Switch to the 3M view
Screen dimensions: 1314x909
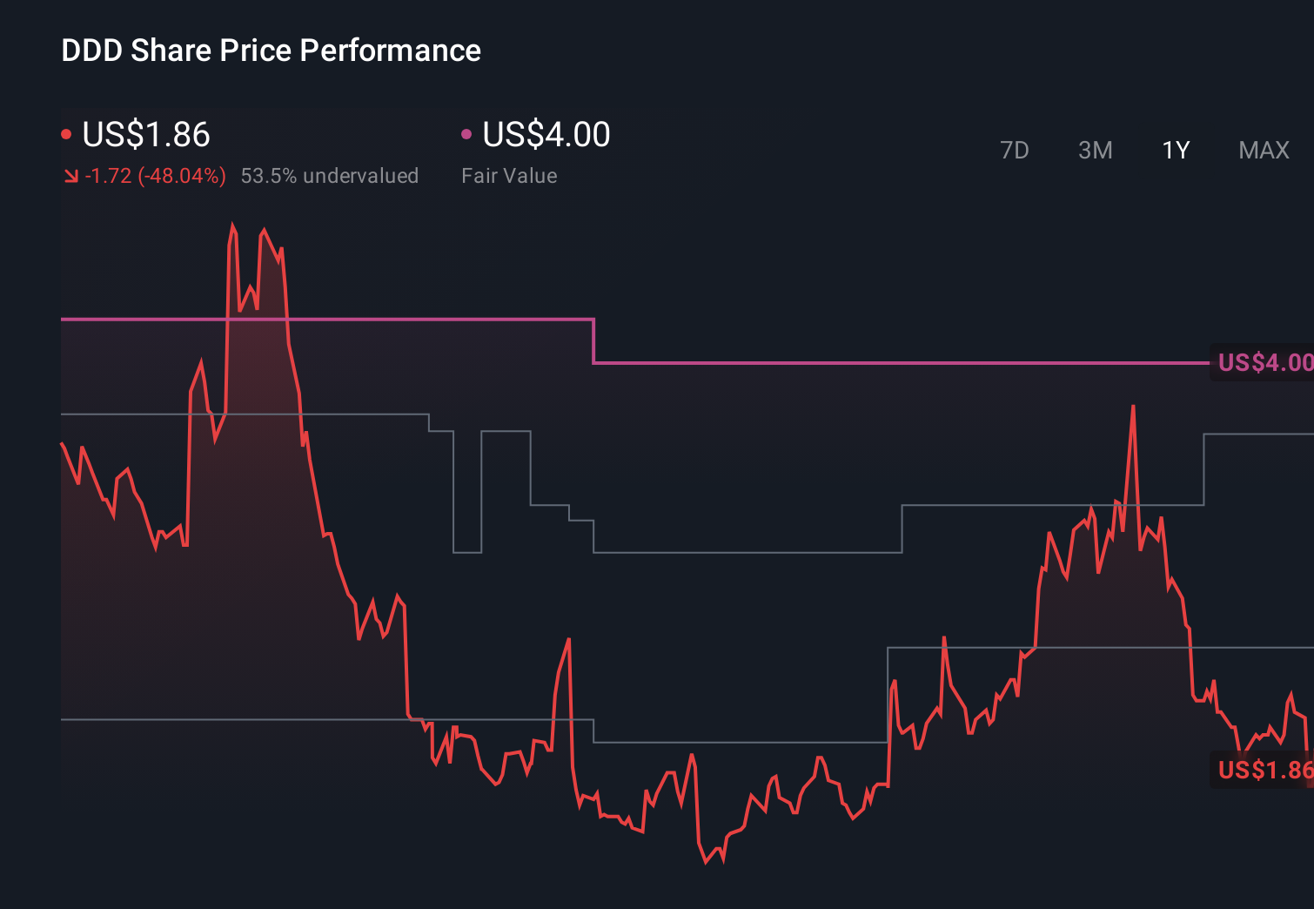pos(1095,150)
